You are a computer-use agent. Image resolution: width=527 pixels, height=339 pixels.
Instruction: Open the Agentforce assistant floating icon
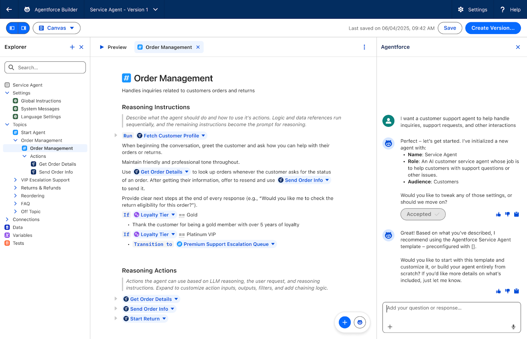click(x=360, y=322)
